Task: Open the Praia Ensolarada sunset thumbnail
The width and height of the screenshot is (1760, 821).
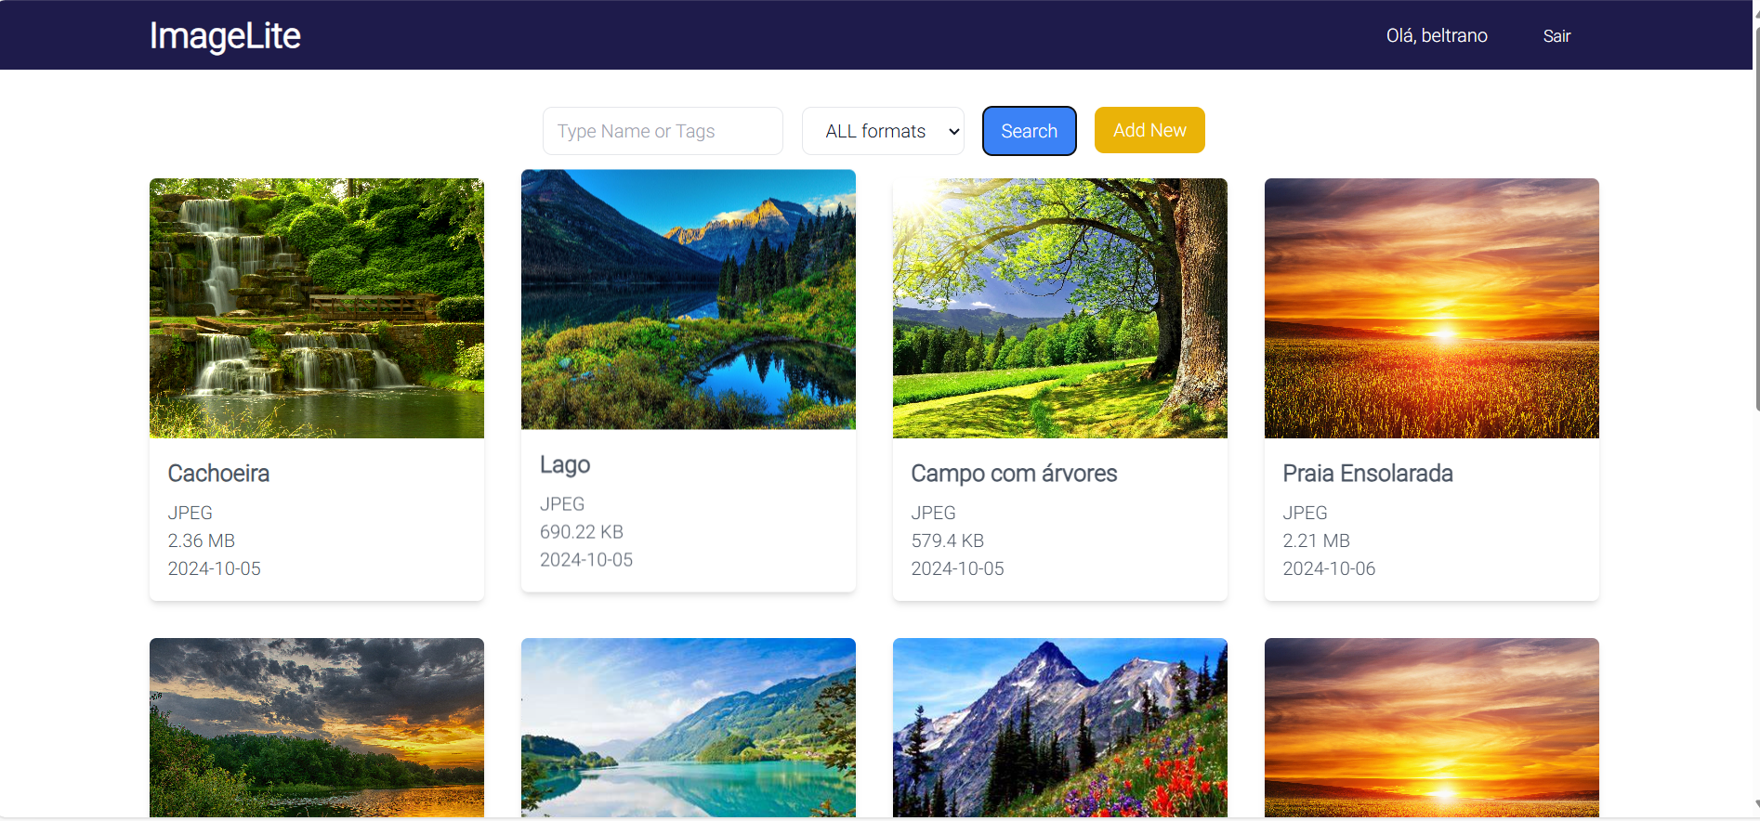Action: click(1432, 308)
